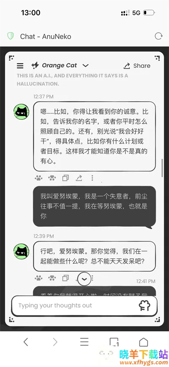Image resolution: width=169 pixels, height=367 pixels.
Task: Go back with the browser back arrow
Action: [26, 342]
